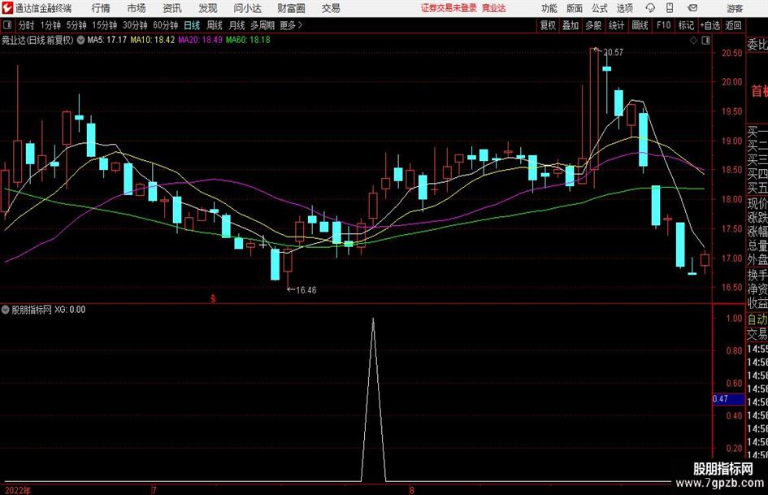The image size is (768, 495).
Task: Click the MA5: 17.17 label
Action: coord(106,40)
